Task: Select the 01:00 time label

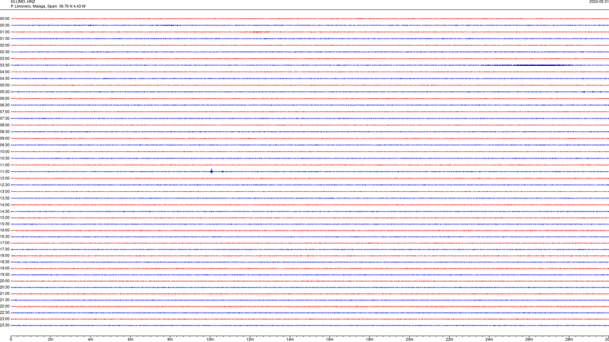Action: 4,32
